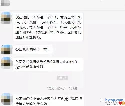Select the line 传销人给吃的什么药
Viewport: 125px width, 106px height.
click(x=32, y=104)
